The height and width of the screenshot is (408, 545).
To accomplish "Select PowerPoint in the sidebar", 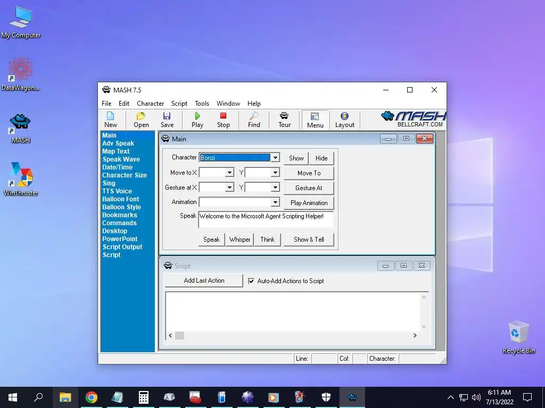I will (120, 239).
